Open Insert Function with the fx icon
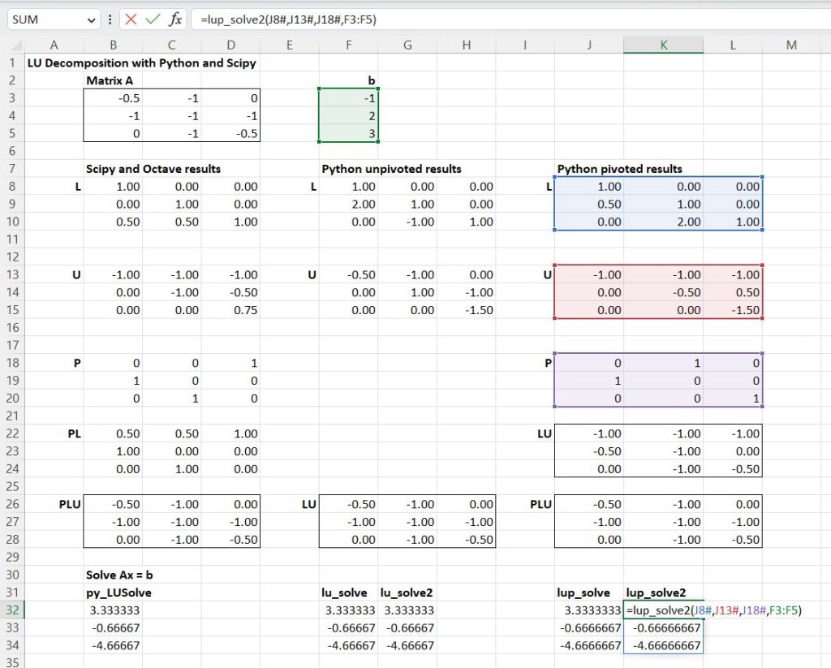This screenshot has height=668, width=831. pyautogui.click(x=175, y=19)
